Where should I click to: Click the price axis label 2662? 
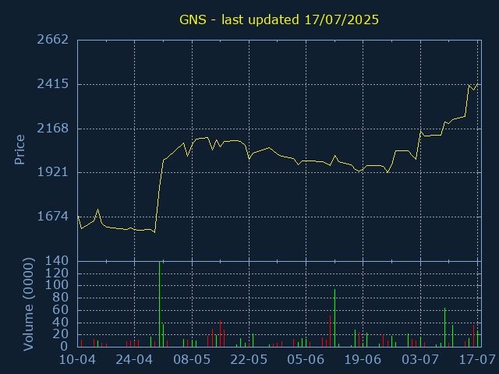click(x=53, y=40)
